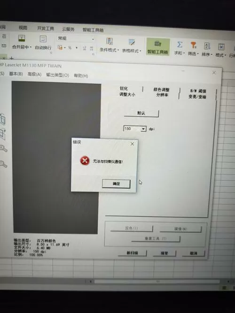Click the 格式 format icon
The height and width of the screenshot is (313, 235).
click(x=221, y=46)
